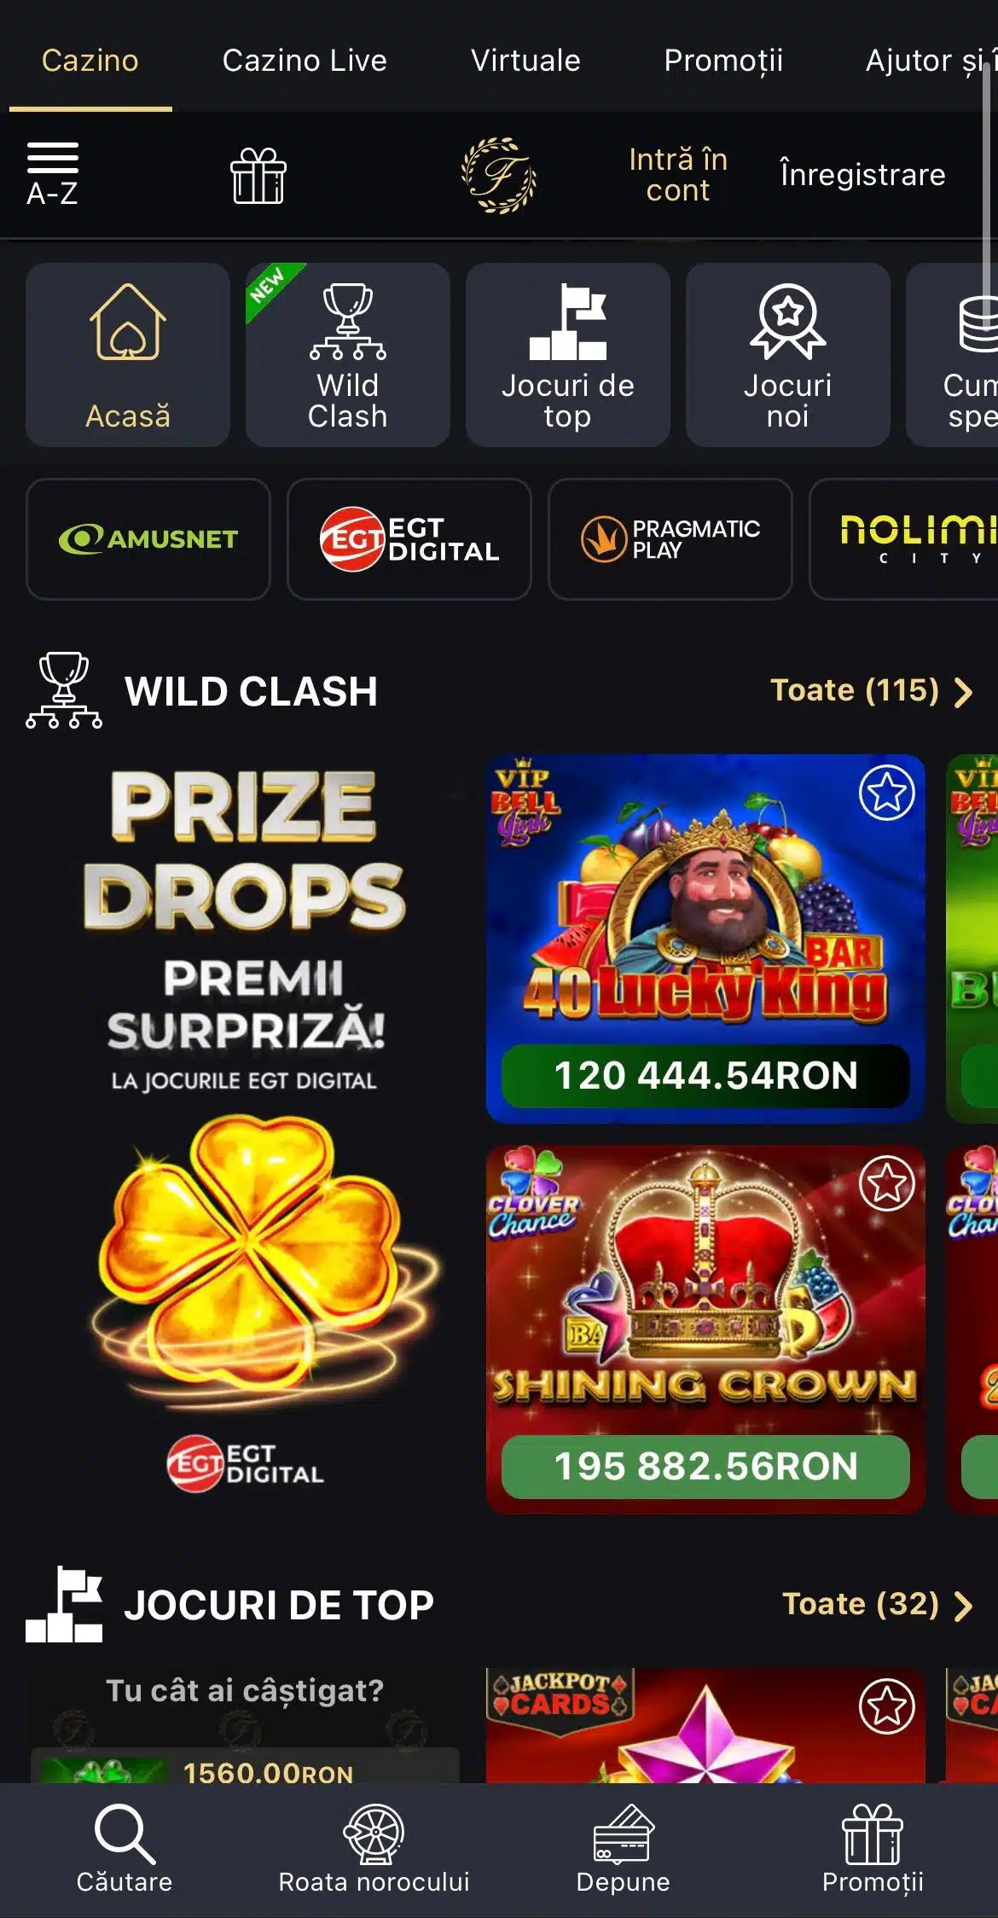Open Căutare search in bottom bar
This screenshot has width=998, height=1918.
pos(125,1849)
